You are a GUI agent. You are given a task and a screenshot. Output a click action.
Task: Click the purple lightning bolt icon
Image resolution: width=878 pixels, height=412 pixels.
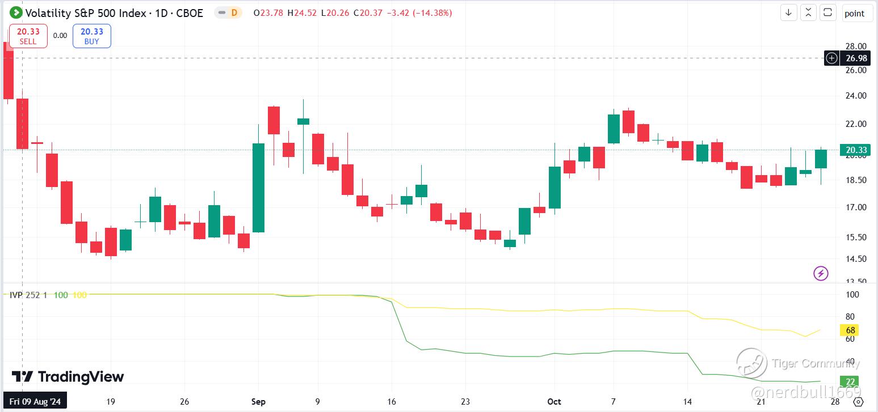(821, 274)
